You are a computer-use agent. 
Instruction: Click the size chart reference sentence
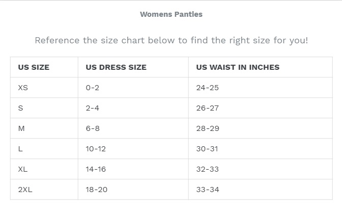tap(171, 40)
